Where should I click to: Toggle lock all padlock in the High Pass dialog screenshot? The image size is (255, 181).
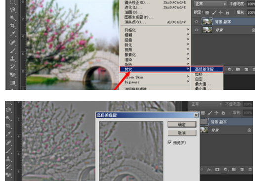[223, 113]
